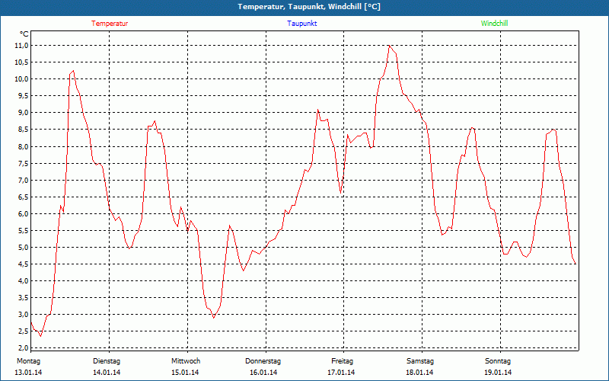The image size is (609, 381).
Task: Click the 4,5 y-axis value
Action: tap(24, 264)
